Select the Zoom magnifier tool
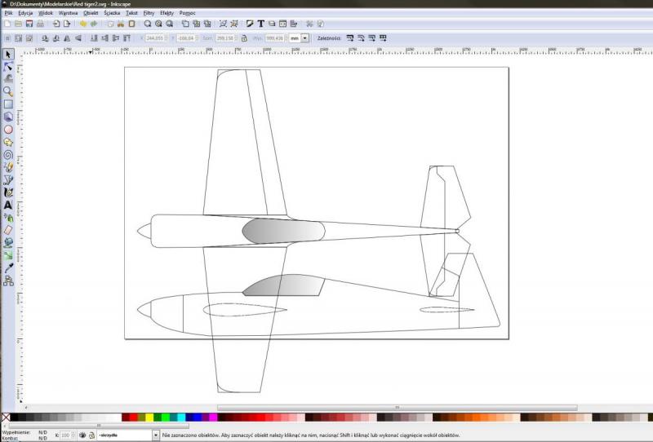The height and width of the screenshot is (442, 653). click(x=8, y=91)
